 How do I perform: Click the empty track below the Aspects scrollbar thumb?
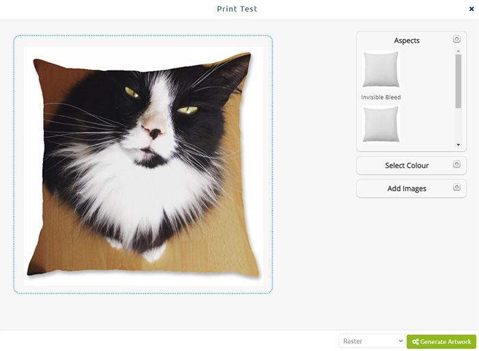(x=458, y=125)
